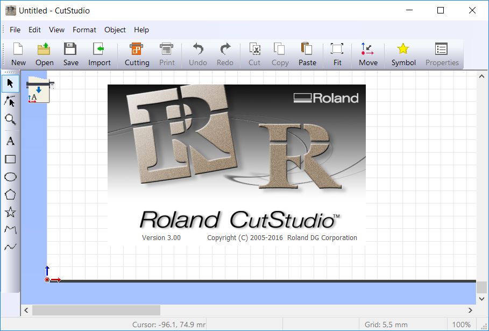Click the cutting machine origin icon on canvas
489x331 pixels.
(40, 90)
